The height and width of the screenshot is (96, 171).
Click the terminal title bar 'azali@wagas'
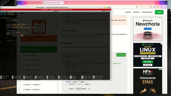[x=52, y=7]
